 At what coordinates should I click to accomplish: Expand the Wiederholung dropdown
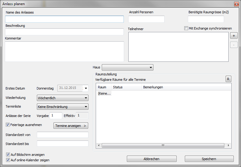coord(62,98)
